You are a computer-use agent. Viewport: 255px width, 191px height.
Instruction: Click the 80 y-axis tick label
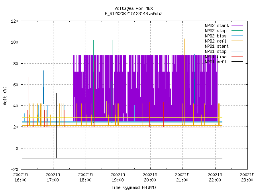pyautogui.click(x=16, y=64)
